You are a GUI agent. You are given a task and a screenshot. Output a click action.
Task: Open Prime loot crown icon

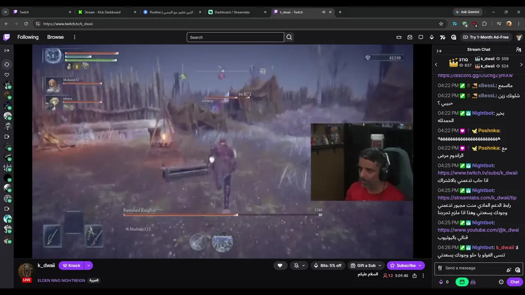(x=399, y=37)
